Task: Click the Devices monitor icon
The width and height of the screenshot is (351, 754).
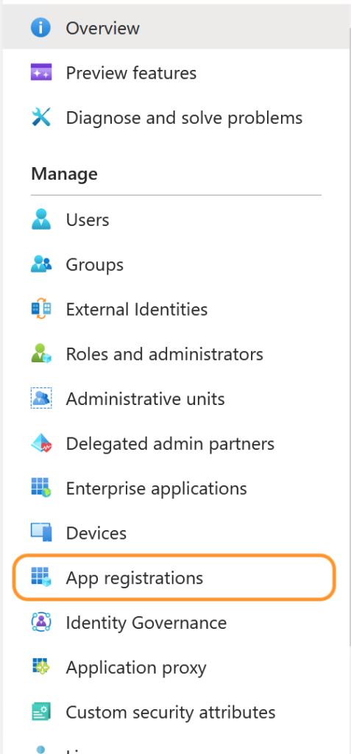Action: click(x=41, y=532)
